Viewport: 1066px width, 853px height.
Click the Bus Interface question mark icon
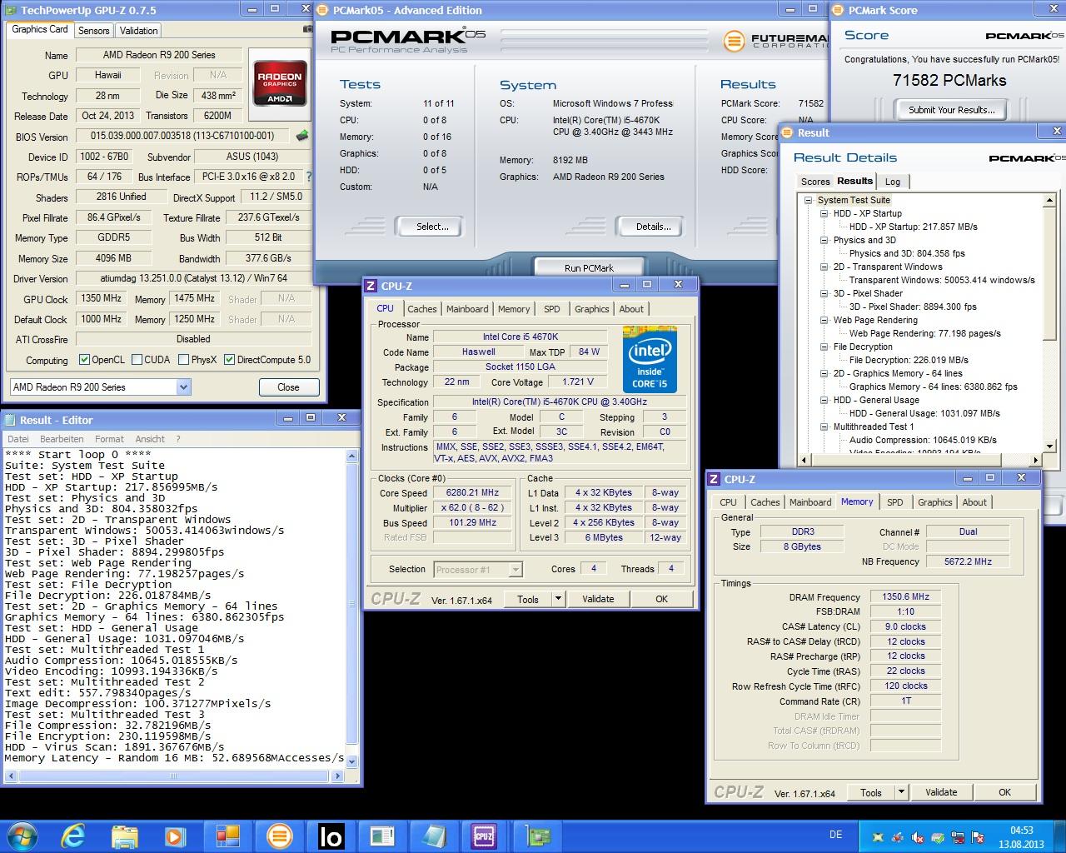[x=309, y=177]
